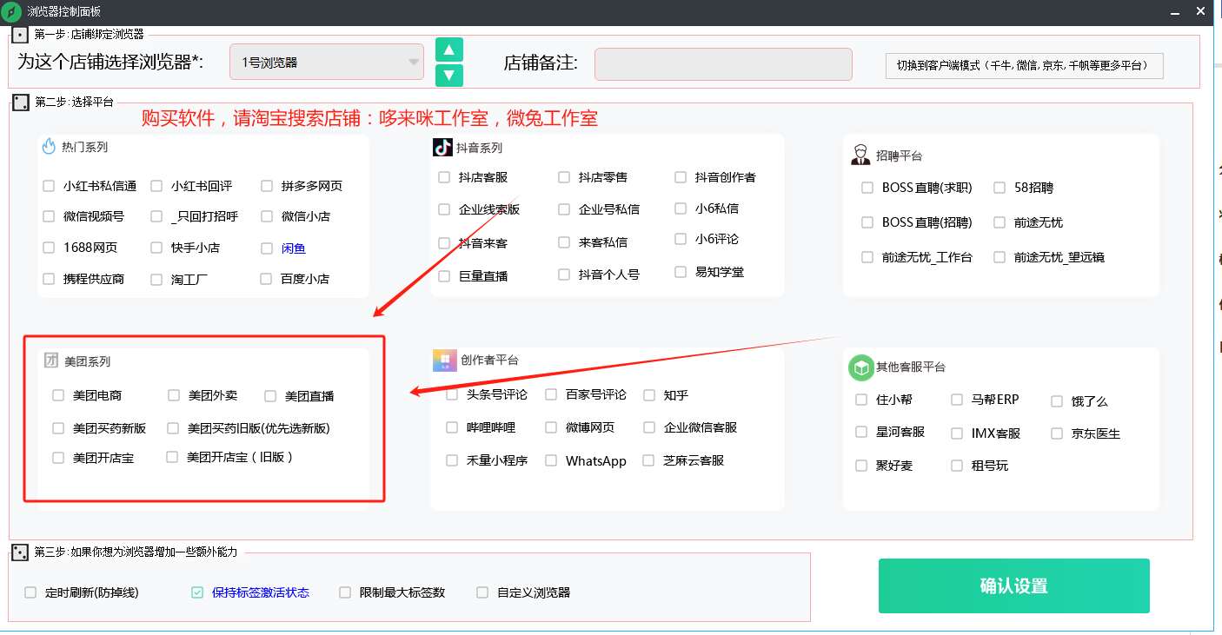Tick the 住小帮 checkbox
Viewport: 1222px width, 635px height.
(861, 400)
